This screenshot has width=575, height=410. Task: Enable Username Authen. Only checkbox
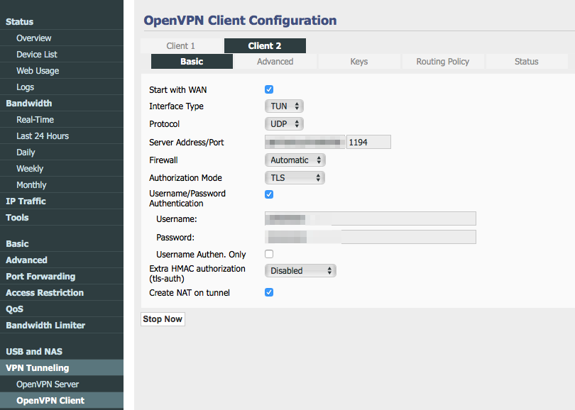tap(269, 254)
